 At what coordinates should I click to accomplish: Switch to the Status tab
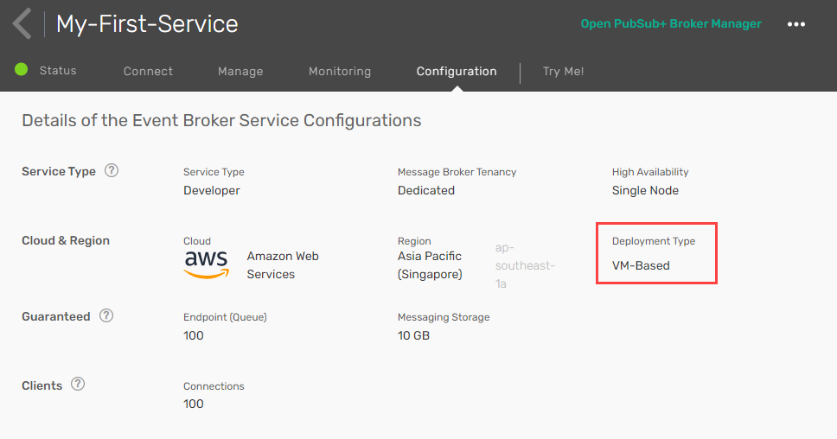(58, 71)
